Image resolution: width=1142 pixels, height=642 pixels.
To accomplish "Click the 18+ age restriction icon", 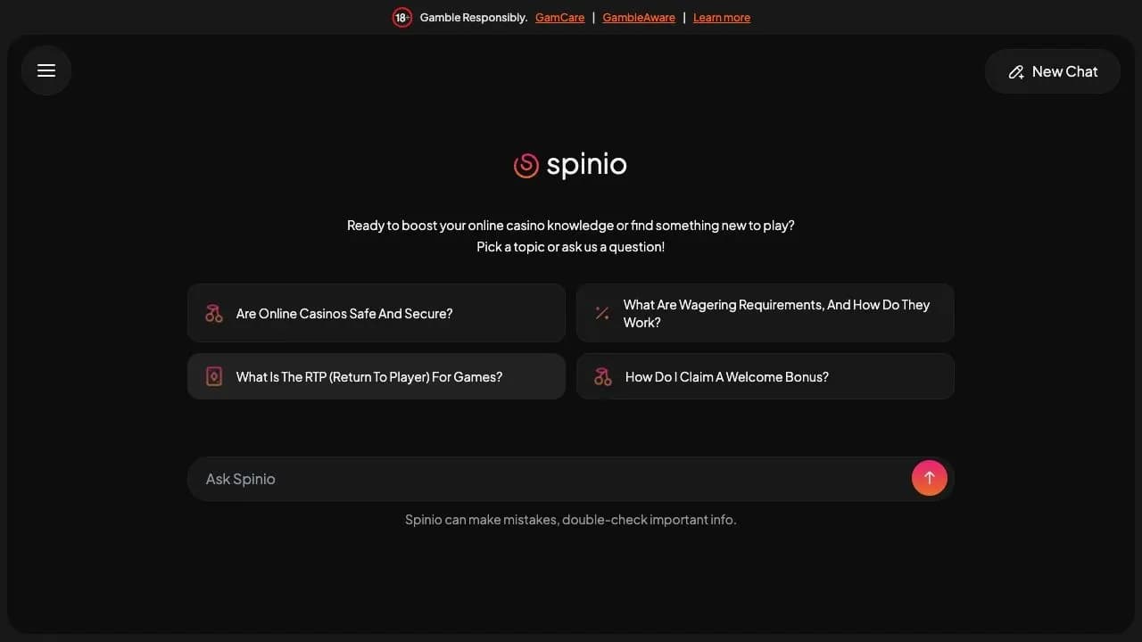I will point(402,17).
